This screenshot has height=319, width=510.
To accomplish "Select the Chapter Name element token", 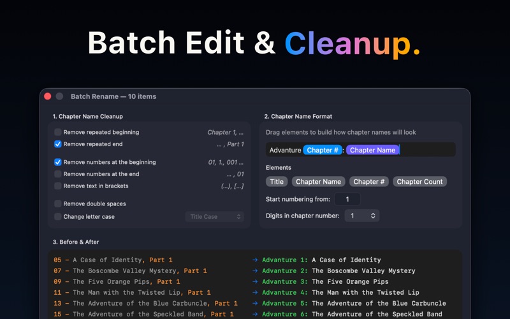I will click(318, 182).
